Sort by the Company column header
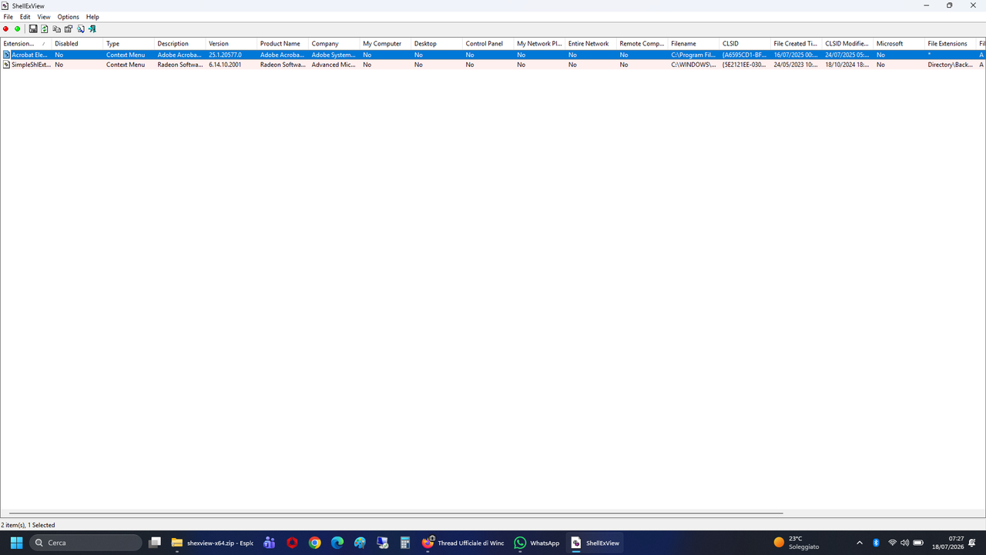Viewport: 986px width, 555px height. (x=334, y=44)
